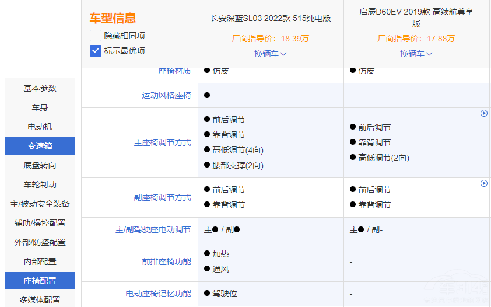Open 电动座椅记忆功能 parameter link
Viewport: 491px width, 307px height.
point(159,294)
